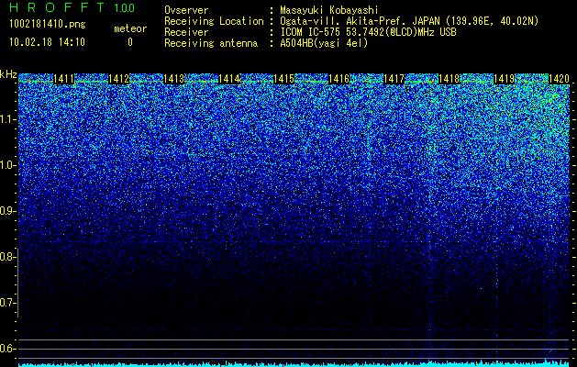Click the 0.8 kHz axis label

(x=7, y=257)
